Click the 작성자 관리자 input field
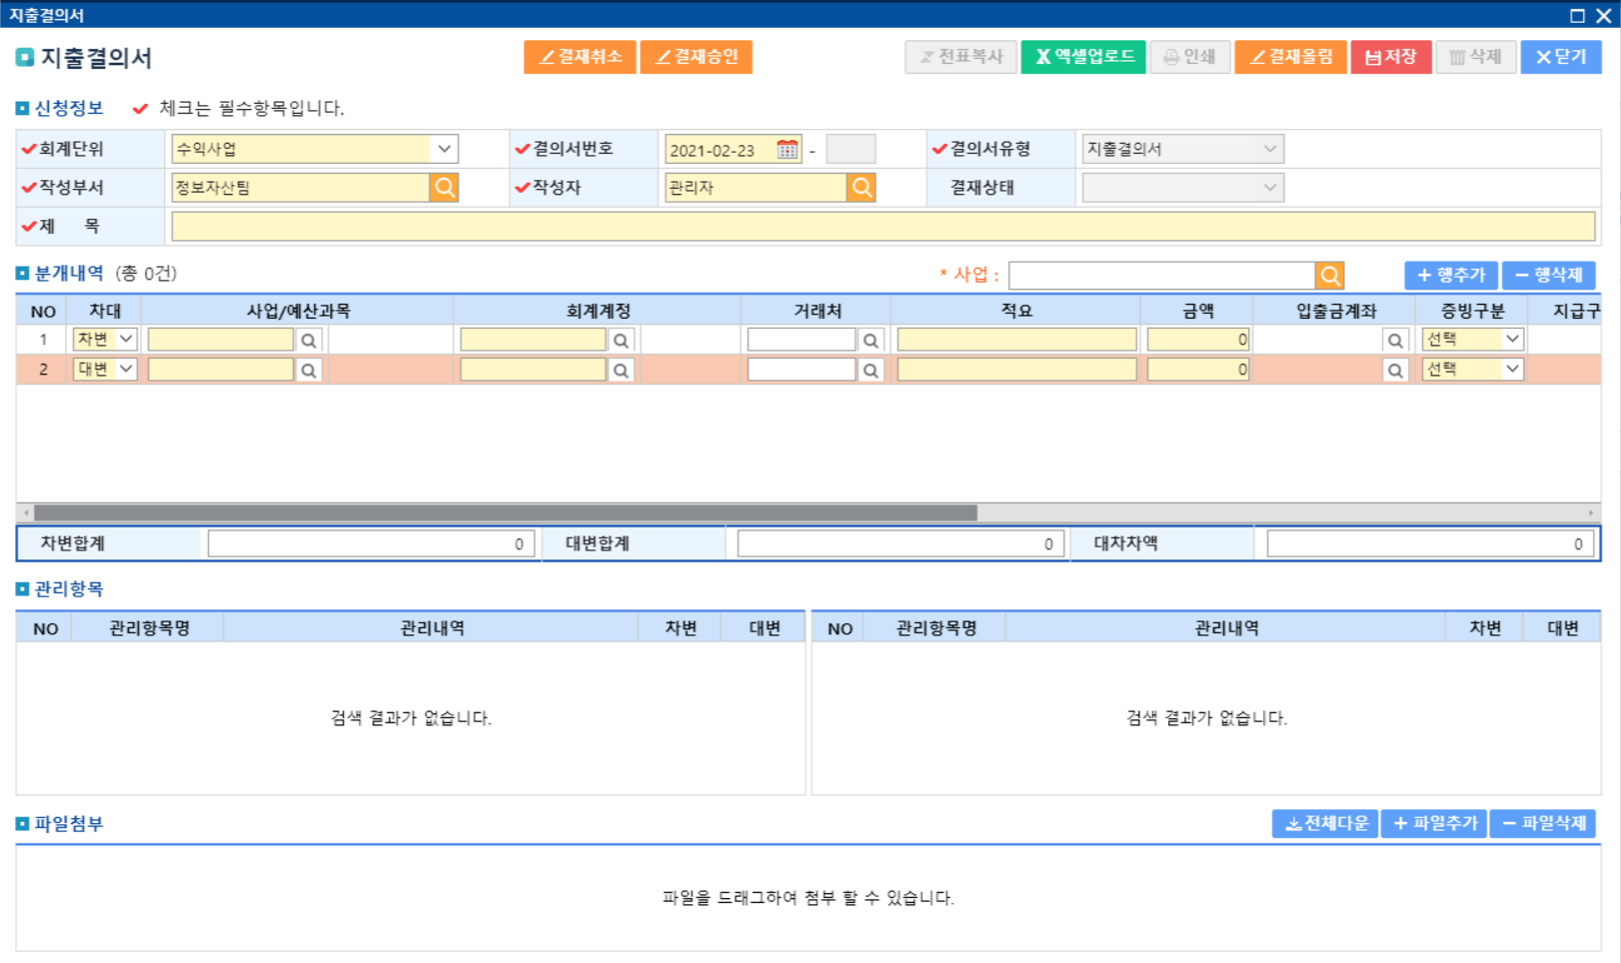Screen dimensions: 1621x963 pyautogui.click(x=757, y=187)
